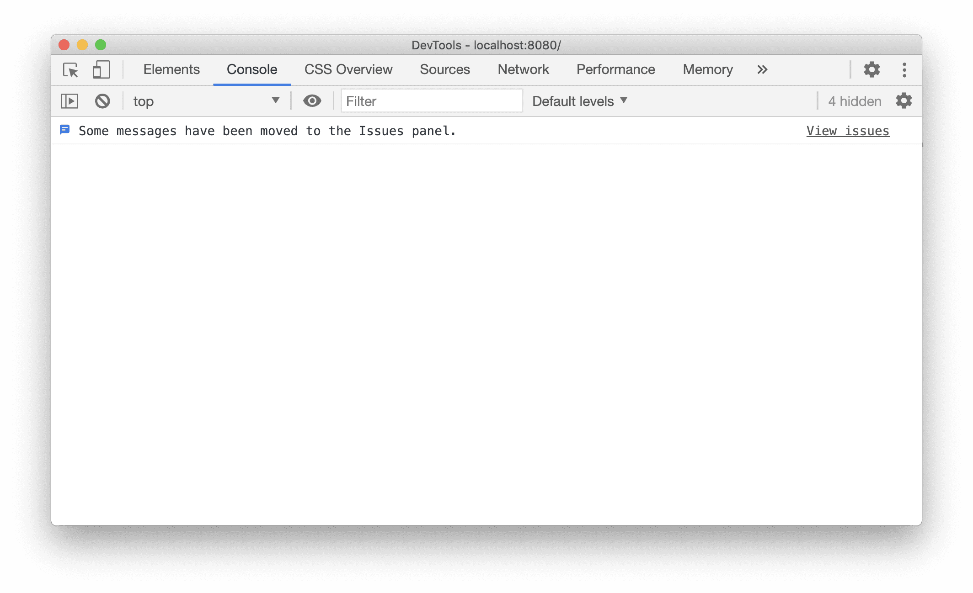Click the CSS Overview tab
Image resolution: width=973 pixels, height=593 pixels.
pyautogui.click(x=347, y=69)
